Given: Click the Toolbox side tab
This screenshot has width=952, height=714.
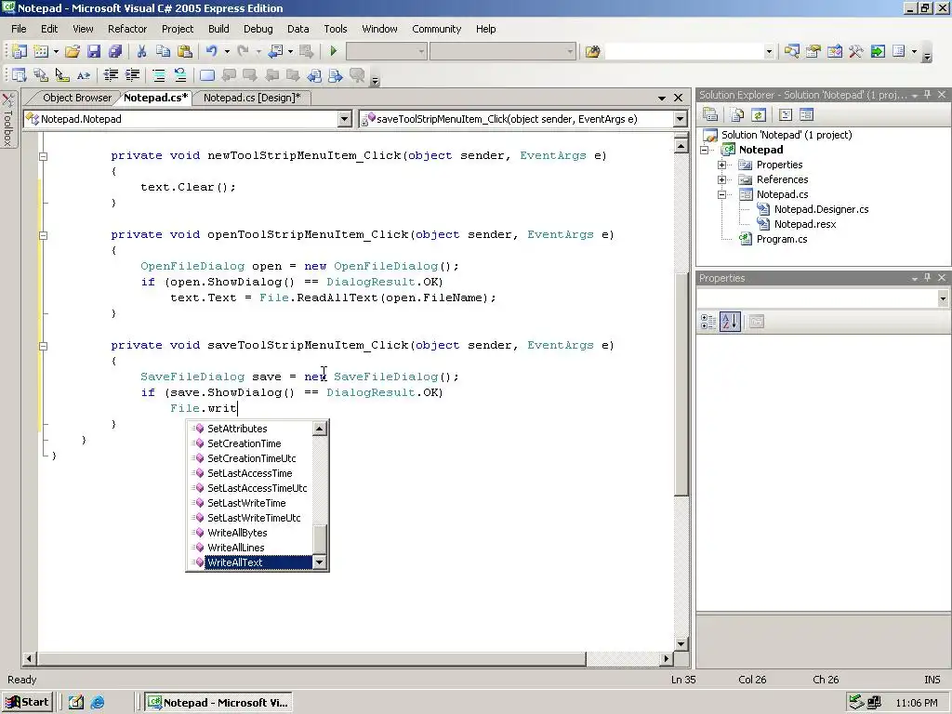Looking at the screenshot, I should pyautogui.click(x=8, y=120).
